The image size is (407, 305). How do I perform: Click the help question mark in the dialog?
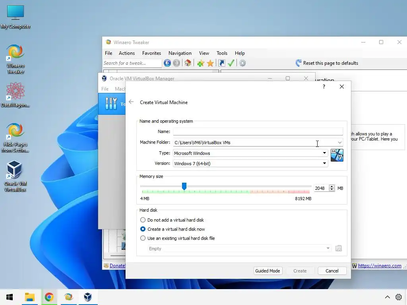click(324, 87)
